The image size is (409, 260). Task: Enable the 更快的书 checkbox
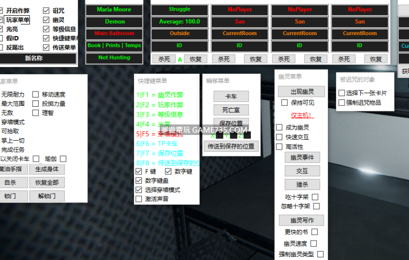(315, 232)
